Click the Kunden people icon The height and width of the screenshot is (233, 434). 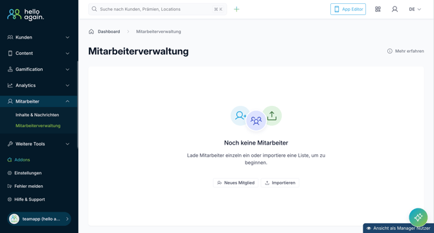10,37
